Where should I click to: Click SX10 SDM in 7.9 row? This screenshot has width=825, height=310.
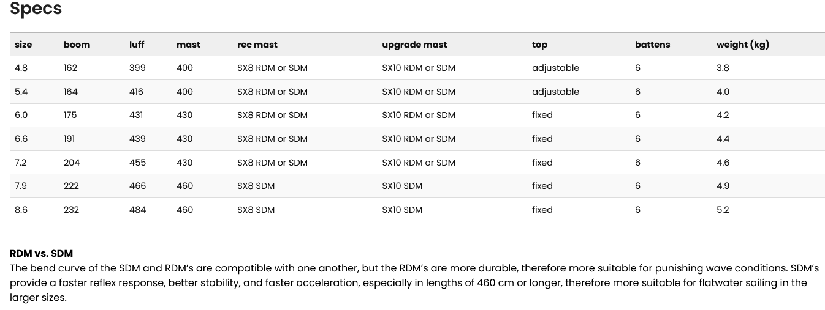point(402,186)
